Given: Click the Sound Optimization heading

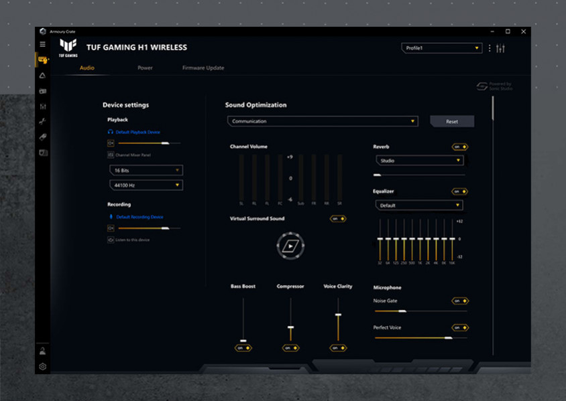Looking at the screenshot, I should tap(256, 105).
